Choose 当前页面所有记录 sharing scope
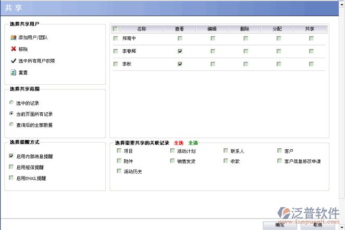Image resolution: width=345 pixels, height=230 pixels. (11, 114)
